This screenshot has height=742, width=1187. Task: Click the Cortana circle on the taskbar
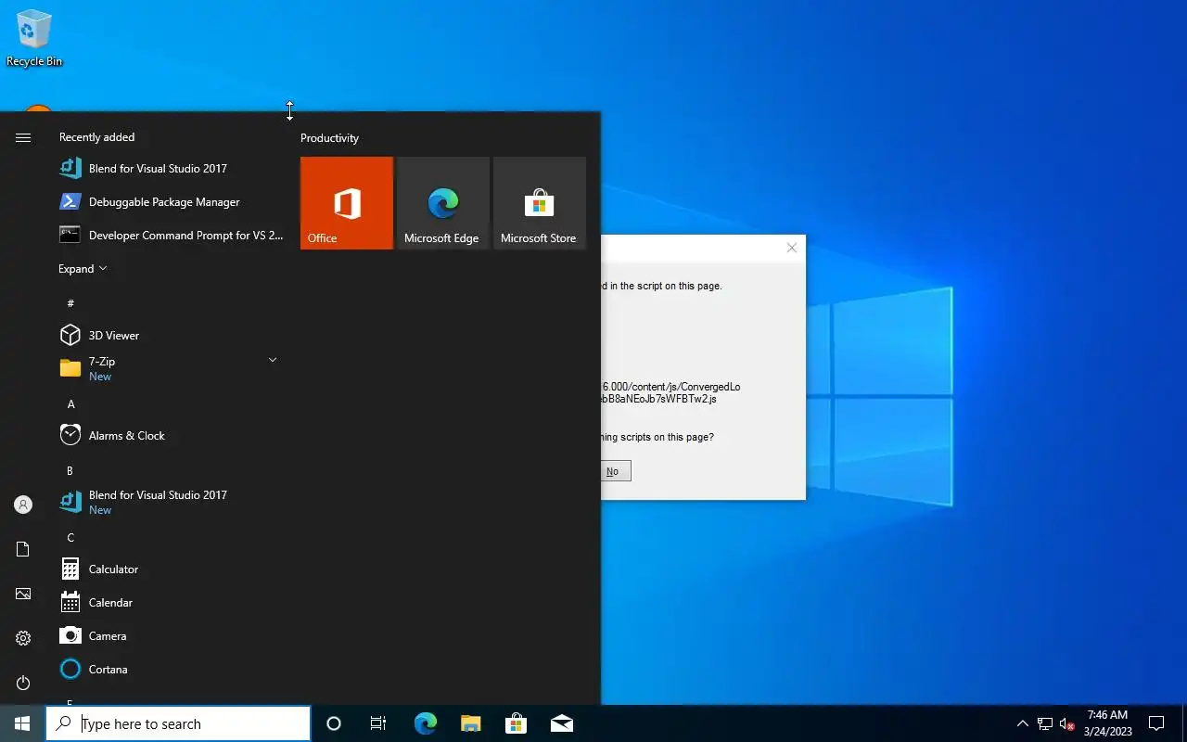click(334, 723)
